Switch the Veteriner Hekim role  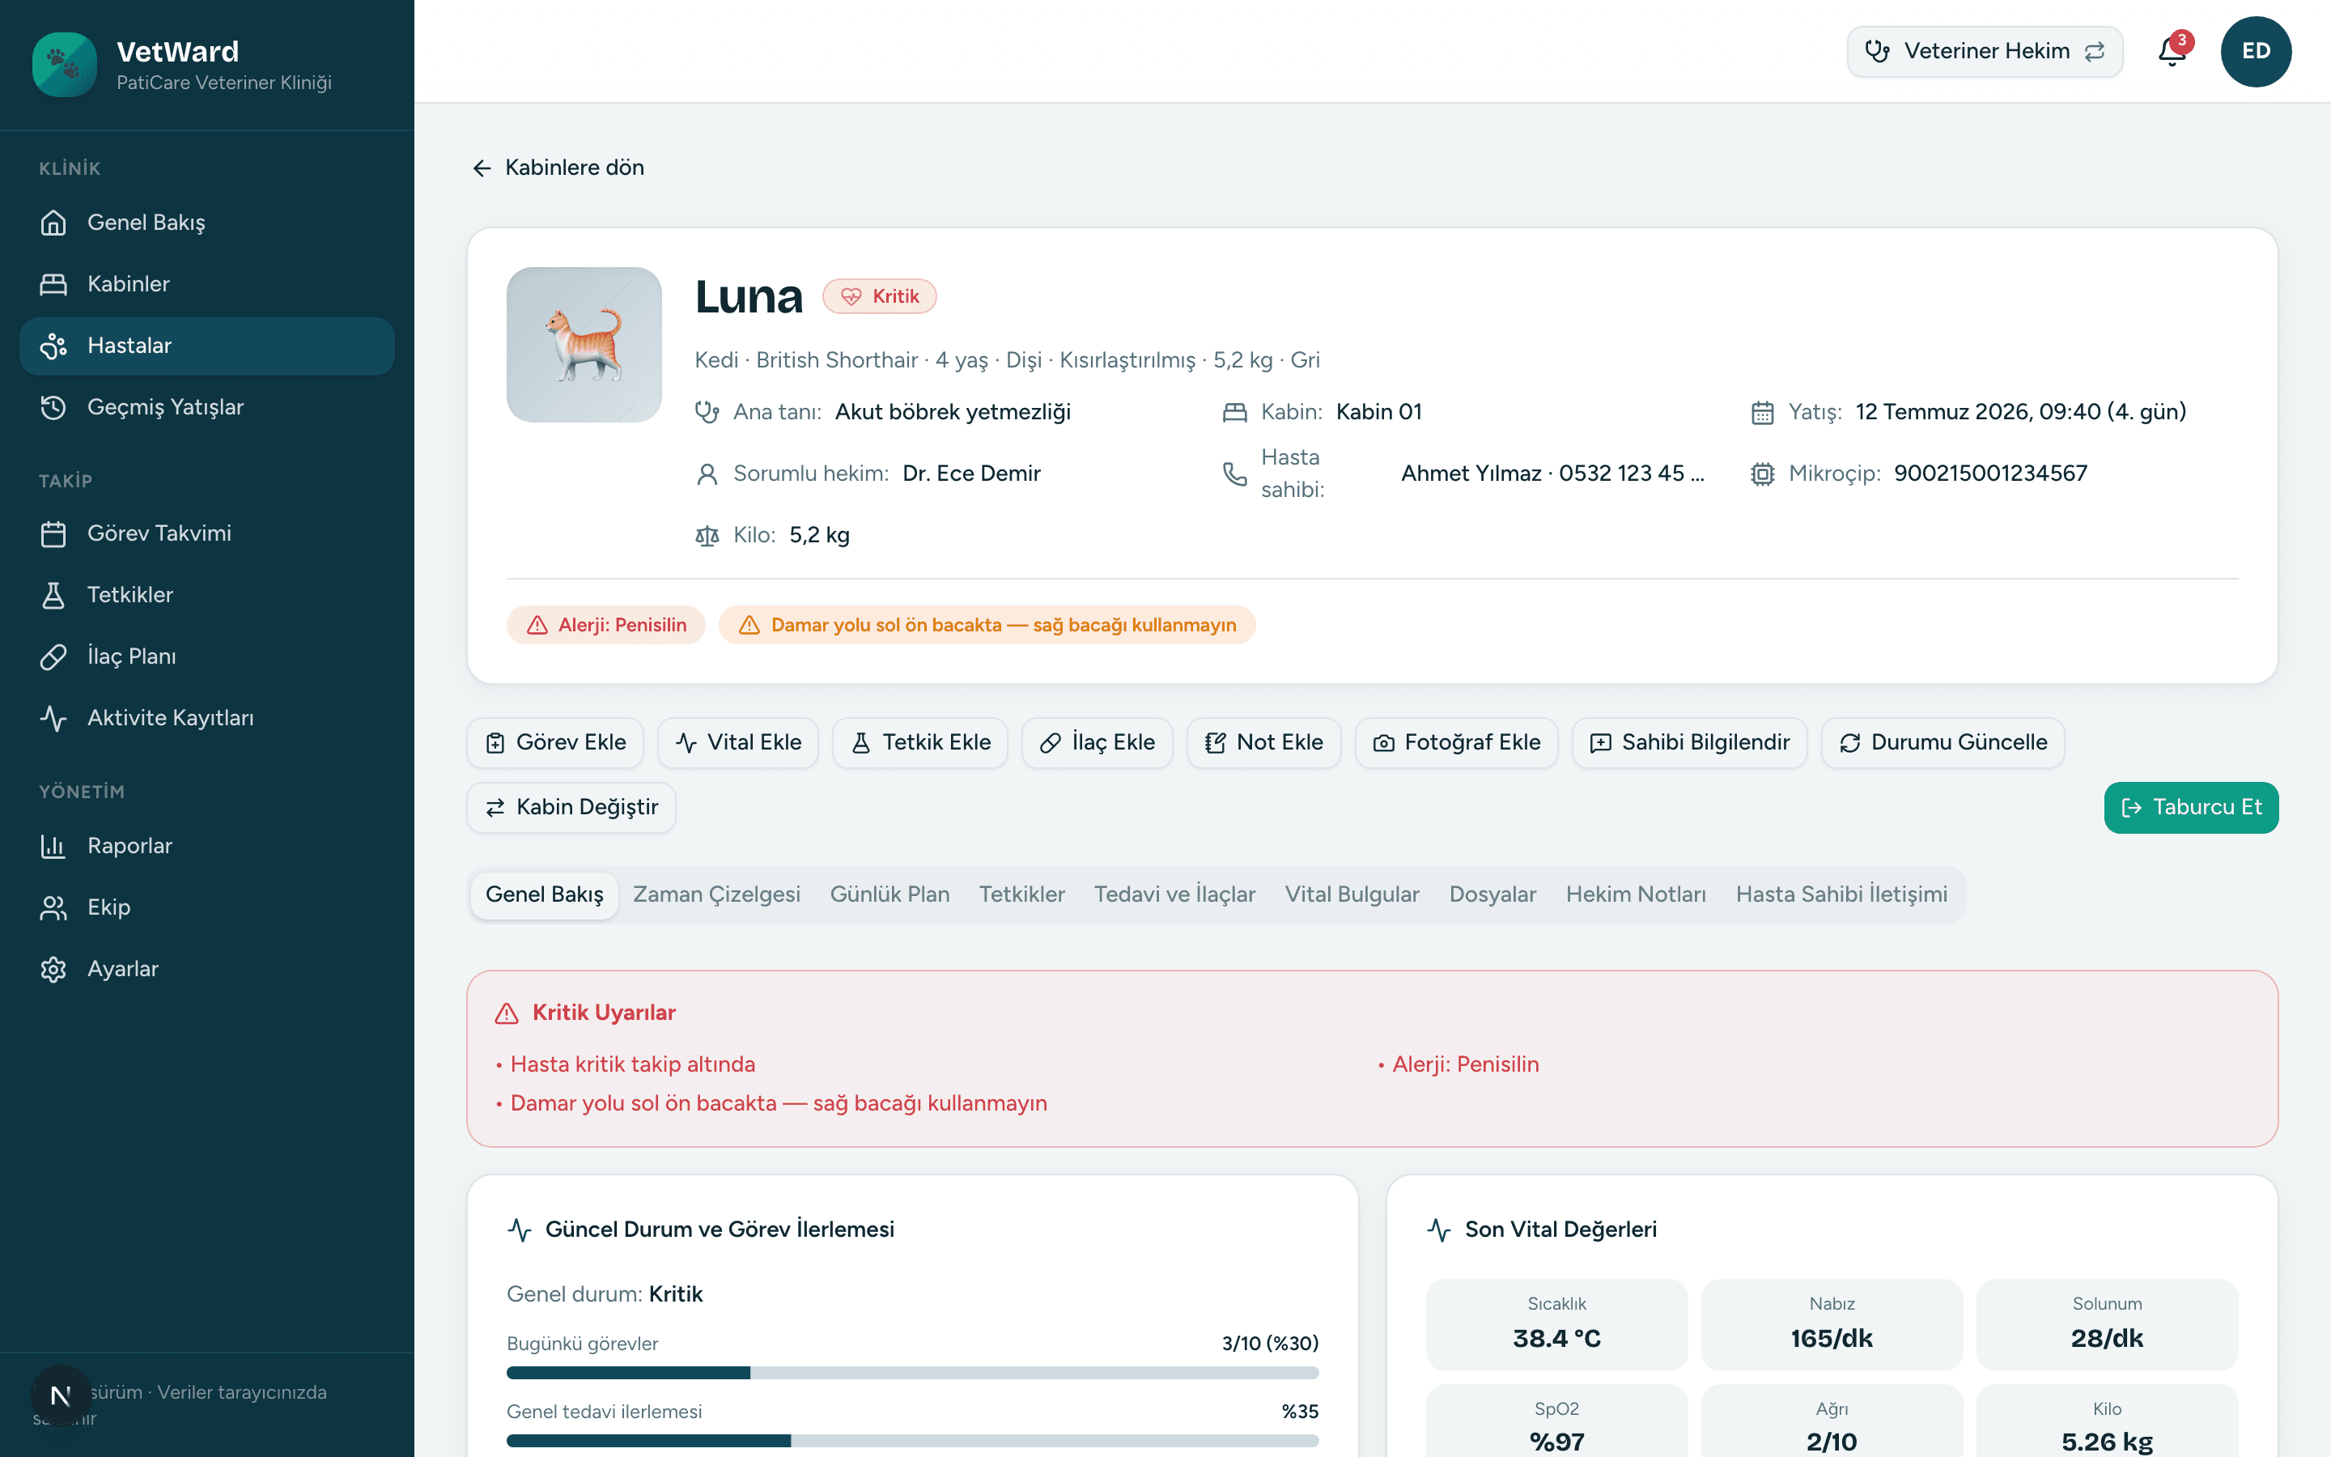1985,51
